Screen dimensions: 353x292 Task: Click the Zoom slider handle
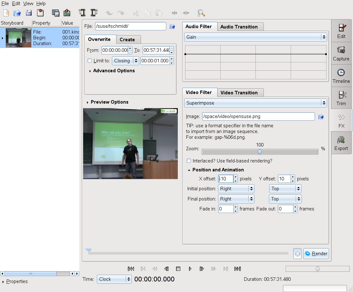(x=260, y=152)
